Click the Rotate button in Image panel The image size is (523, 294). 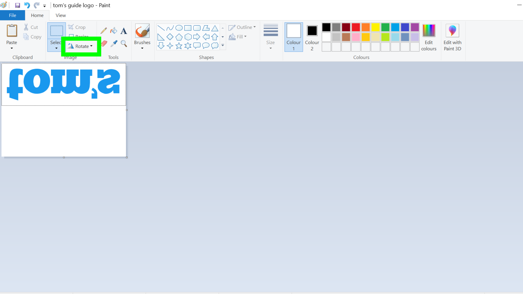81,46
